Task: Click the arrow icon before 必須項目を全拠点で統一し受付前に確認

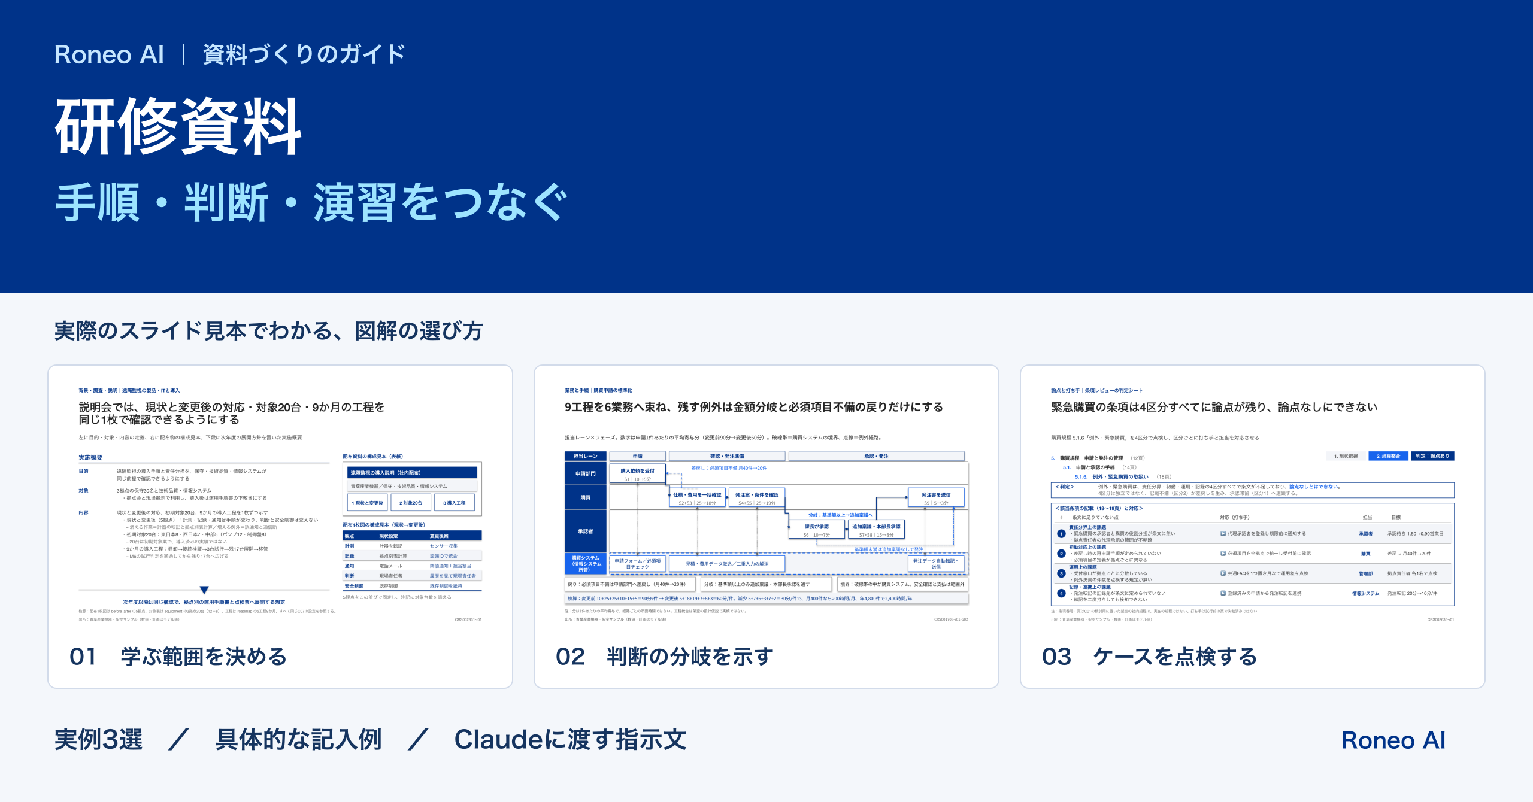Action: [1223, 554]
